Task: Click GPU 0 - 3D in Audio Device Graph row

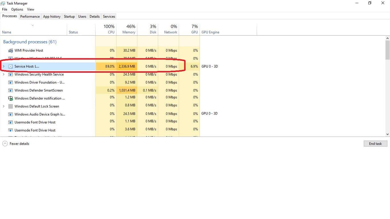Action: coord(209,113)
